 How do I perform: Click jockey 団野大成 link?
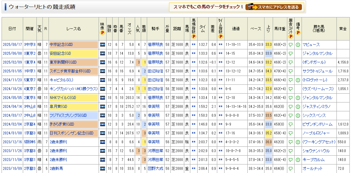pyautogui.click(x=155, y=169)
